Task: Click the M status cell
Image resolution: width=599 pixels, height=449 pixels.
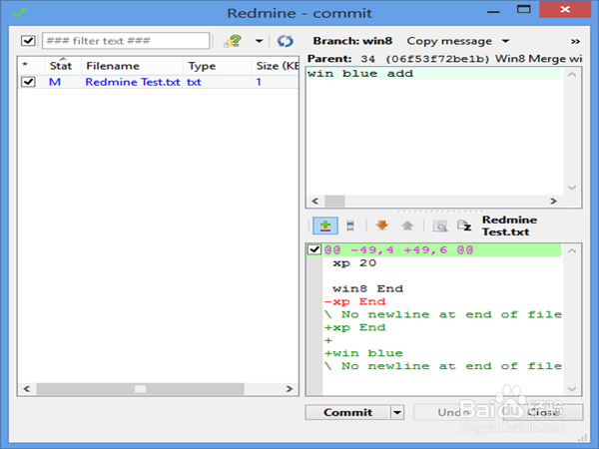Action: coord(55,82)
